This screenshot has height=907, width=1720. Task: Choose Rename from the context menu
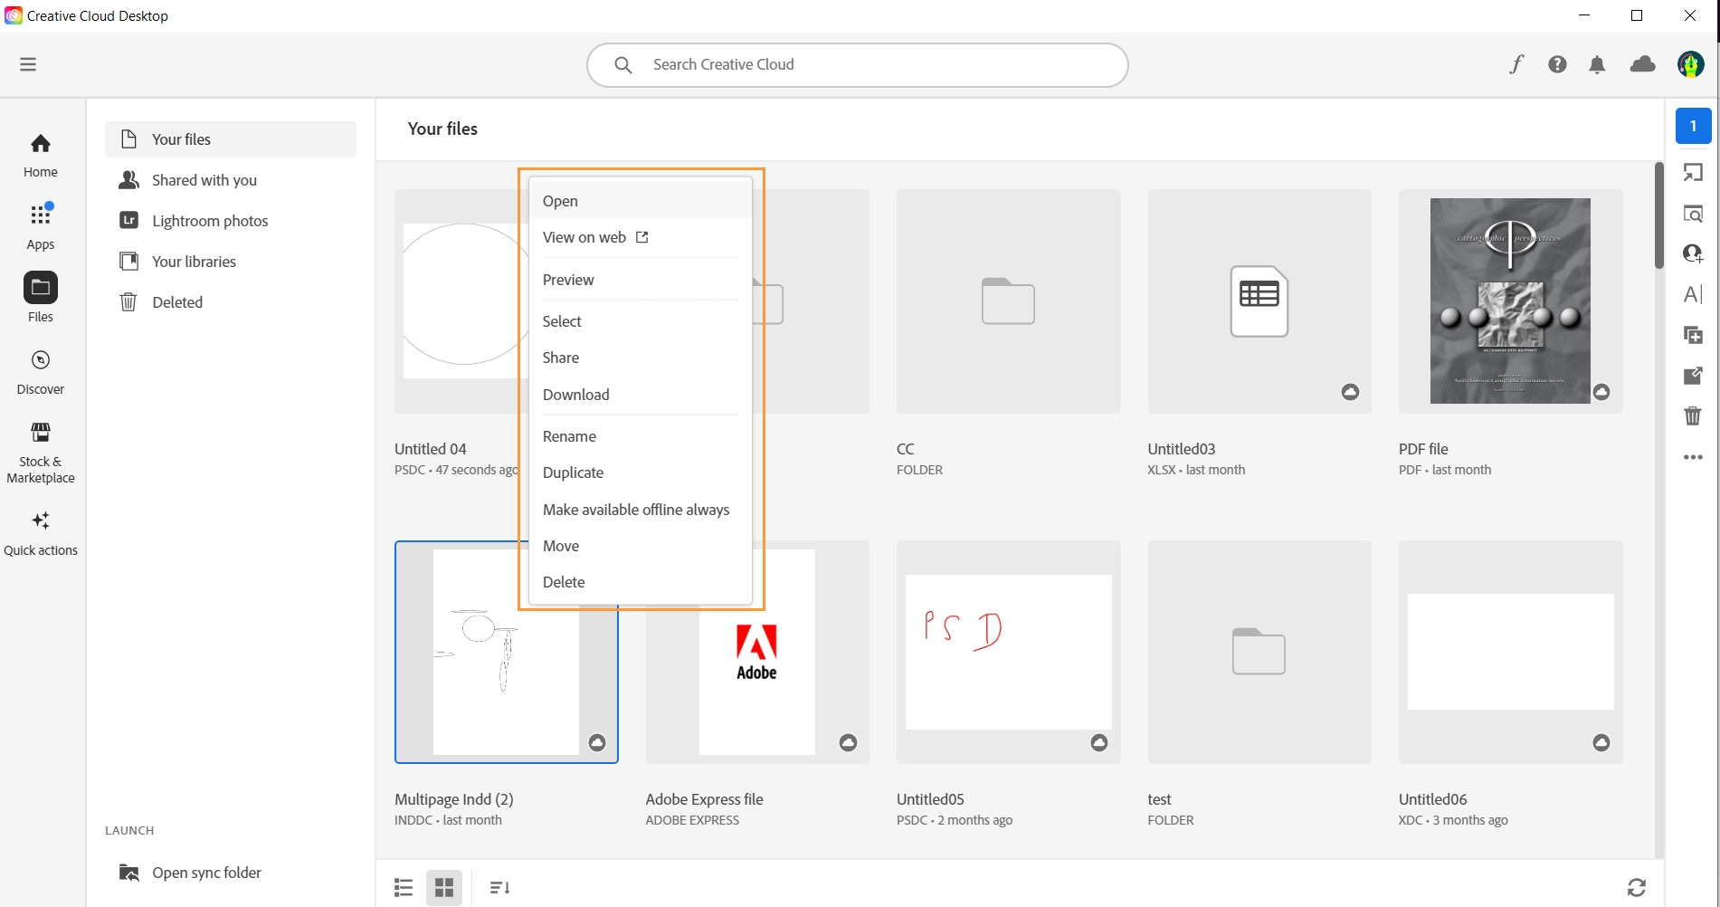point(569,436)
